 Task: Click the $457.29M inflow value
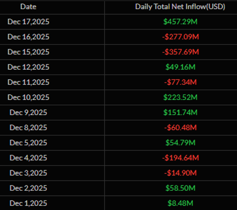click(180, 22)
